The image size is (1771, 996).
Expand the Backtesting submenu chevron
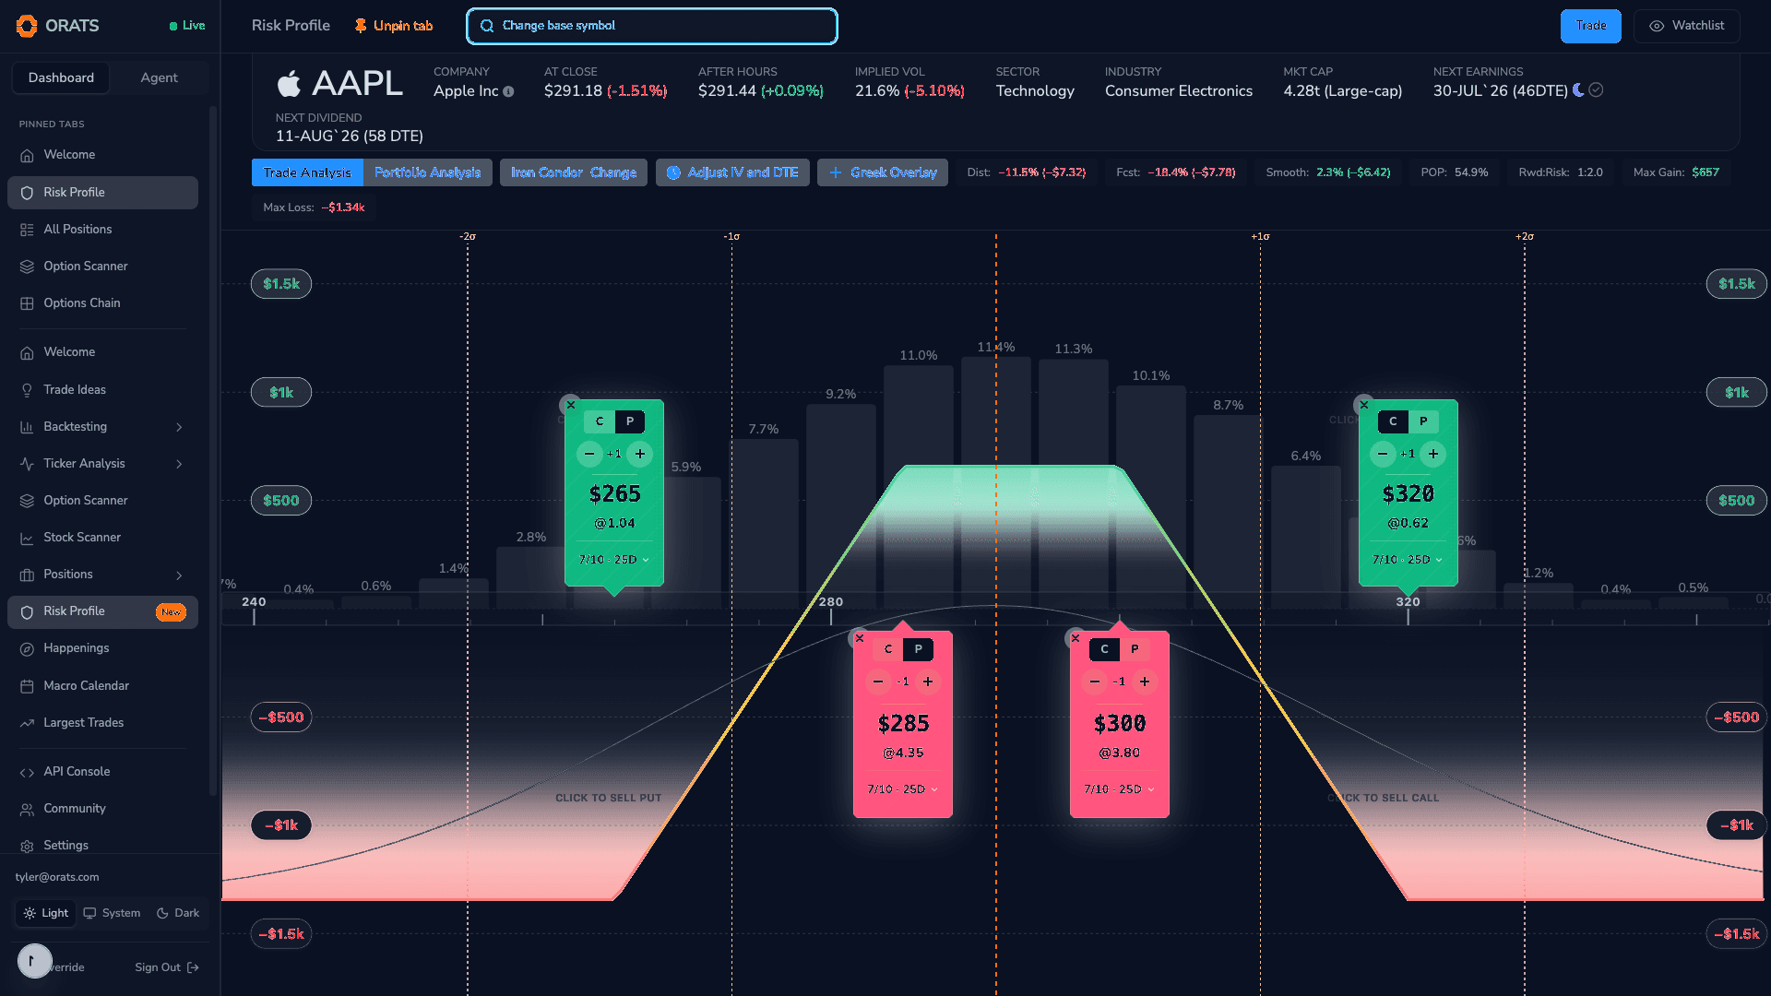click(x=179, y=427)
